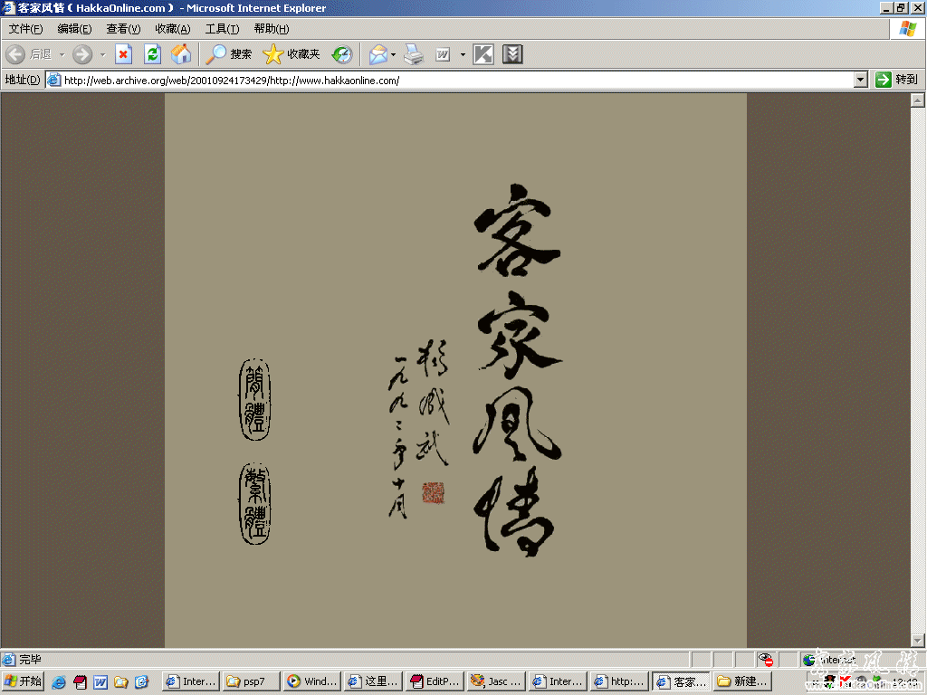Screen dimensions: 927x695
Task: Switch to the http:... taskbar button
Action: click(618, 681)
